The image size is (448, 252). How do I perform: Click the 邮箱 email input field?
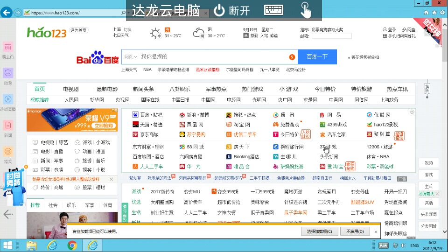[x=331, y=36]
